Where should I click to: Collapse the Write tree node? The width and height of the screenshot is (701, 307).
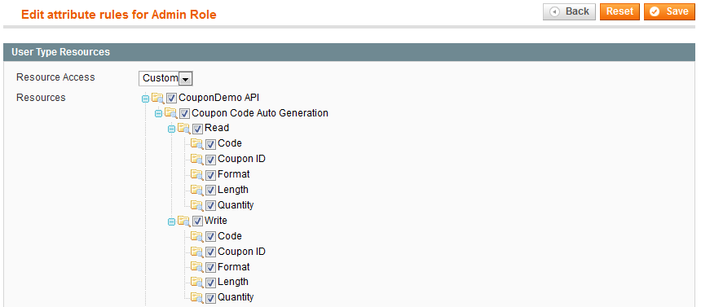point(172,221)
